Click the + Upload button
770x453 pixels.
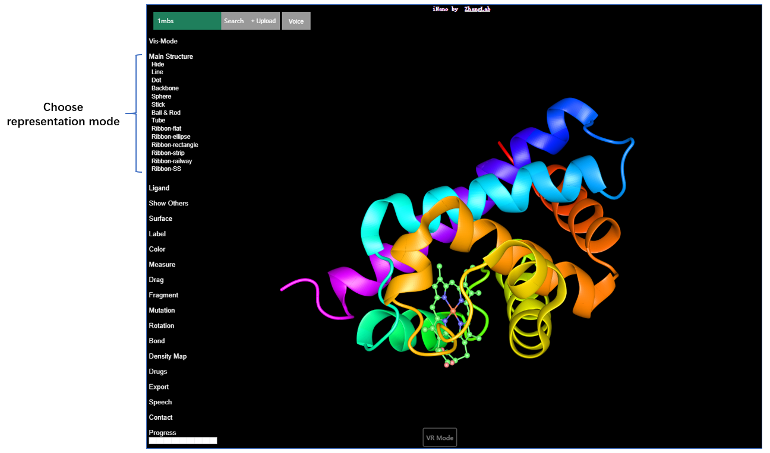point(263,21)
